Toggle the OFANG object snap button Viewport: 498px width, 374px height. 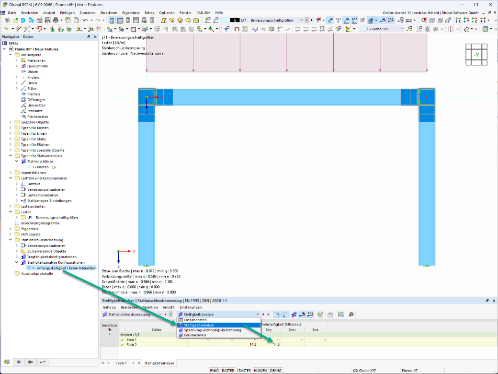pos(275,371)
